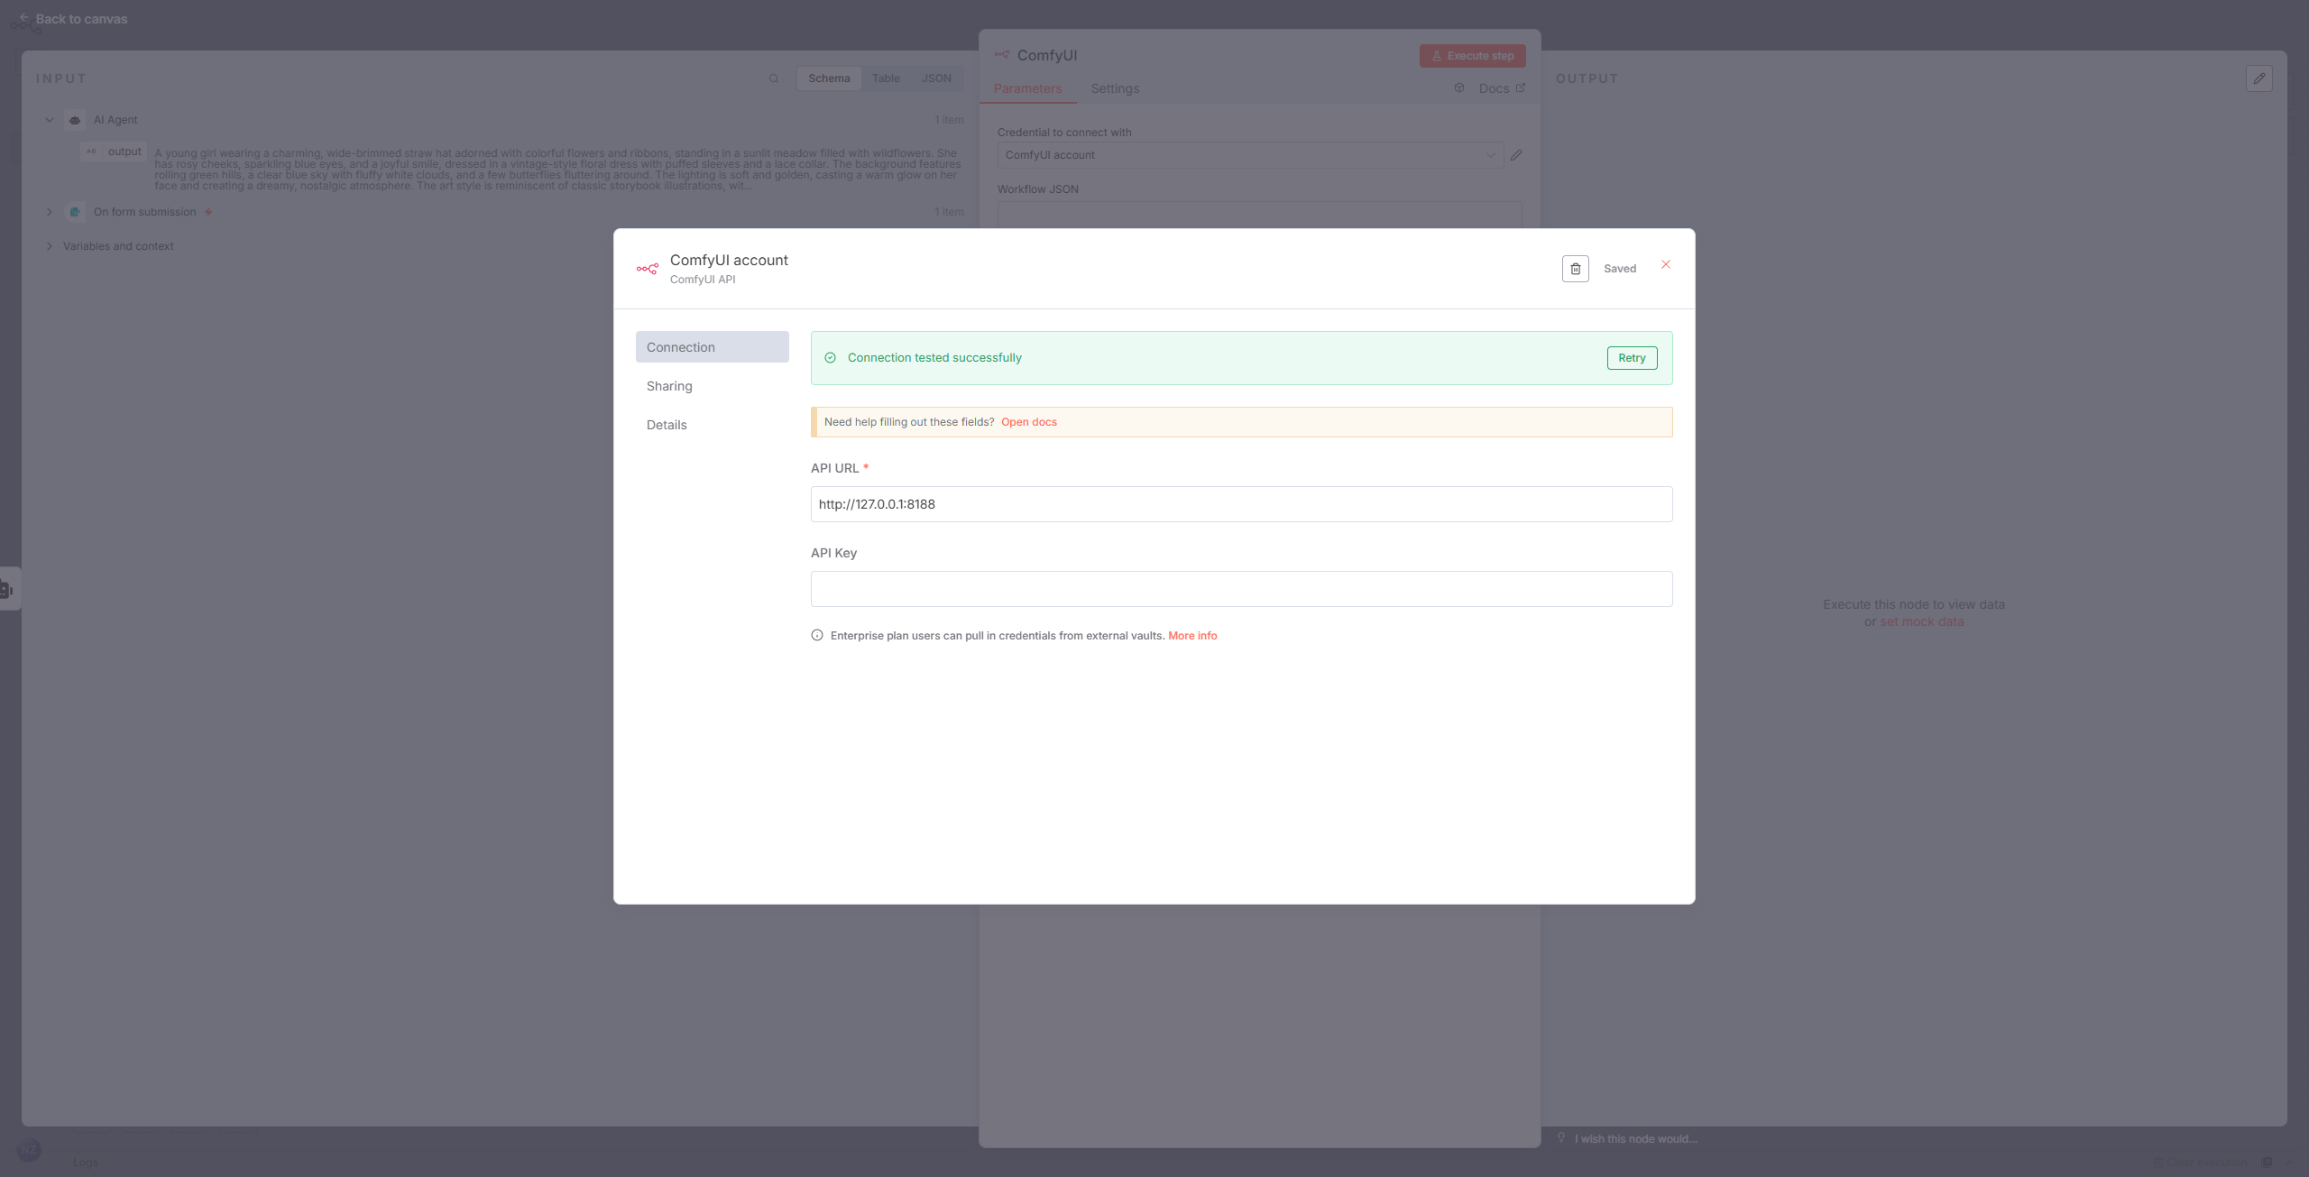The width and height of the screenshot is (2309, 1177).
Task: Open the Connection section
Action: point(712,347)
